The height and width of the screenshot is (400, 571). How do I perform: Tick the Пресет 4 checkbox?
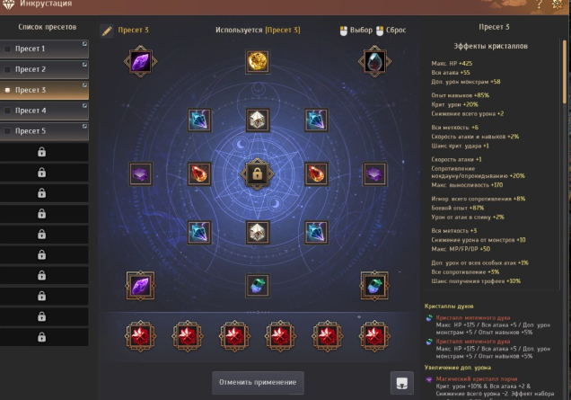click(7, 111)
